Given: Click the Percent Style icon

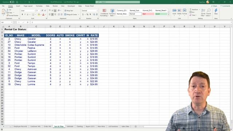Looking at the screenshot, I should [x=87, y=15].
